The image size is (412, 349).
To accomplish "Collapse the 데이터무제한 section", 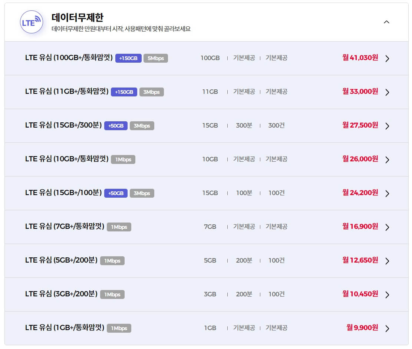I will (x=387, y=22).
